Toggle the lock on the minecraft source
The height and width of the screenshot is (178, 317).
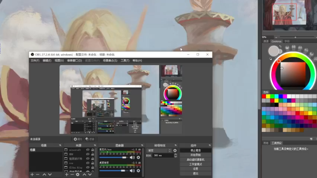pos(93,150)
